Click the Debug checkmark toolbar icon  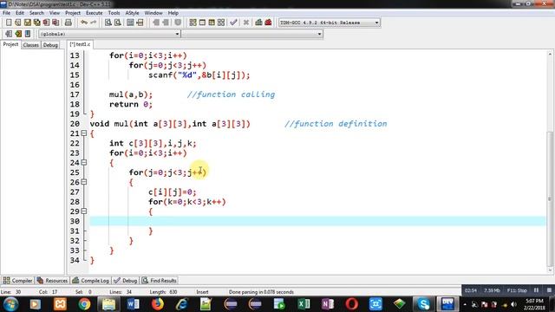(x=233, y=23)
